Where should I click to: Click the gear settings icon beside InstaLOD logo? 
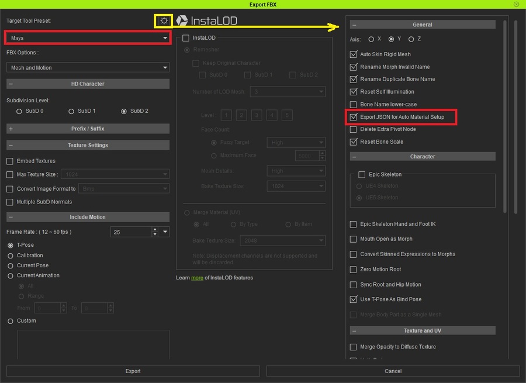[164, 21]
